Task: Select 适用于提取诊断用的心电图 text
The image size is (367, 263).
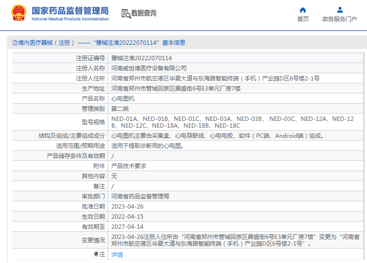Action: (147, 146)
